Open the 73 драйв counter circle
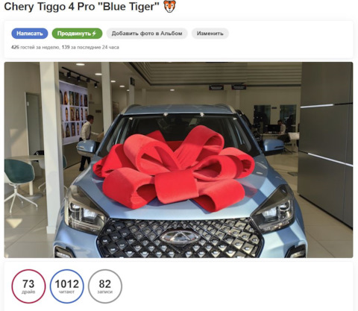This screenshot has width=358, height=311. [x=28, y=286]
